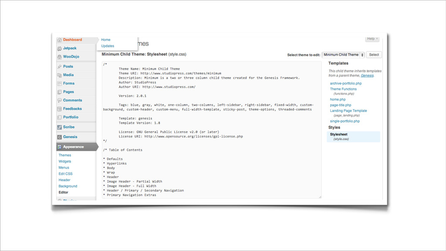Click the Select theme button
The width and height of the screenshot is (446, 251).
tap(374, 54)
